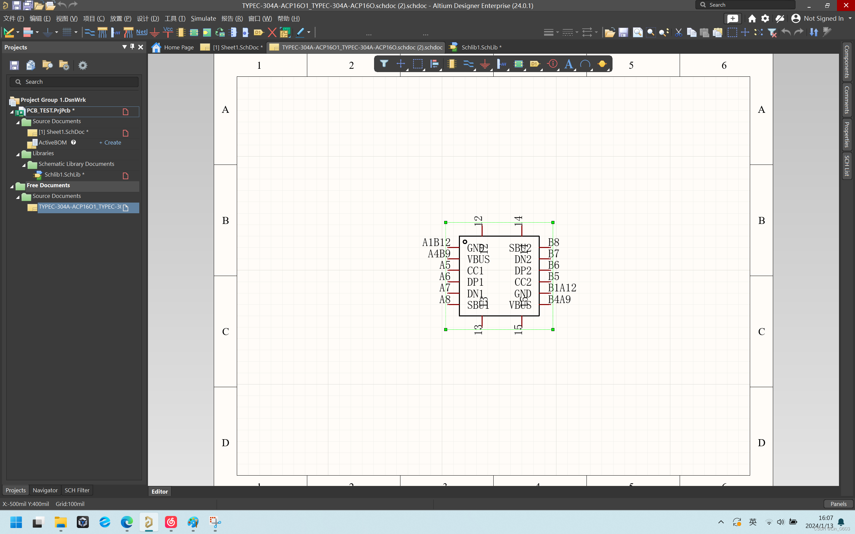Open Microsoft Edge from the taskbar
Viewport: 855px width, 534px height.
(127, 522)
